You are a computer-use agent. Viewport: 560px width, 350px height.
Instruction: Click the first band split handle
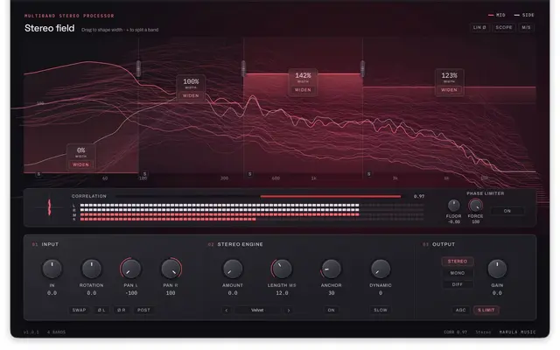[138, 68]
